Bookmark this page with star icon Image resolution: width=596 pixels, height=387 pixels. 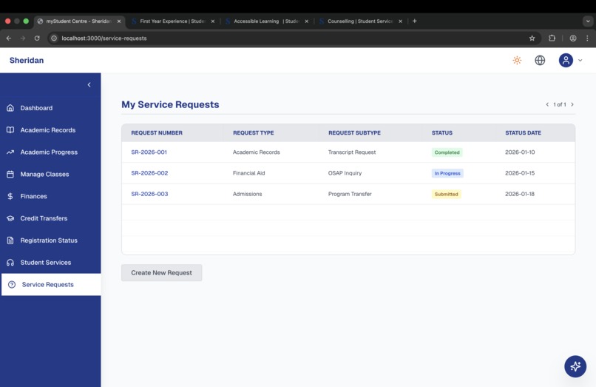tap(532, 38)
